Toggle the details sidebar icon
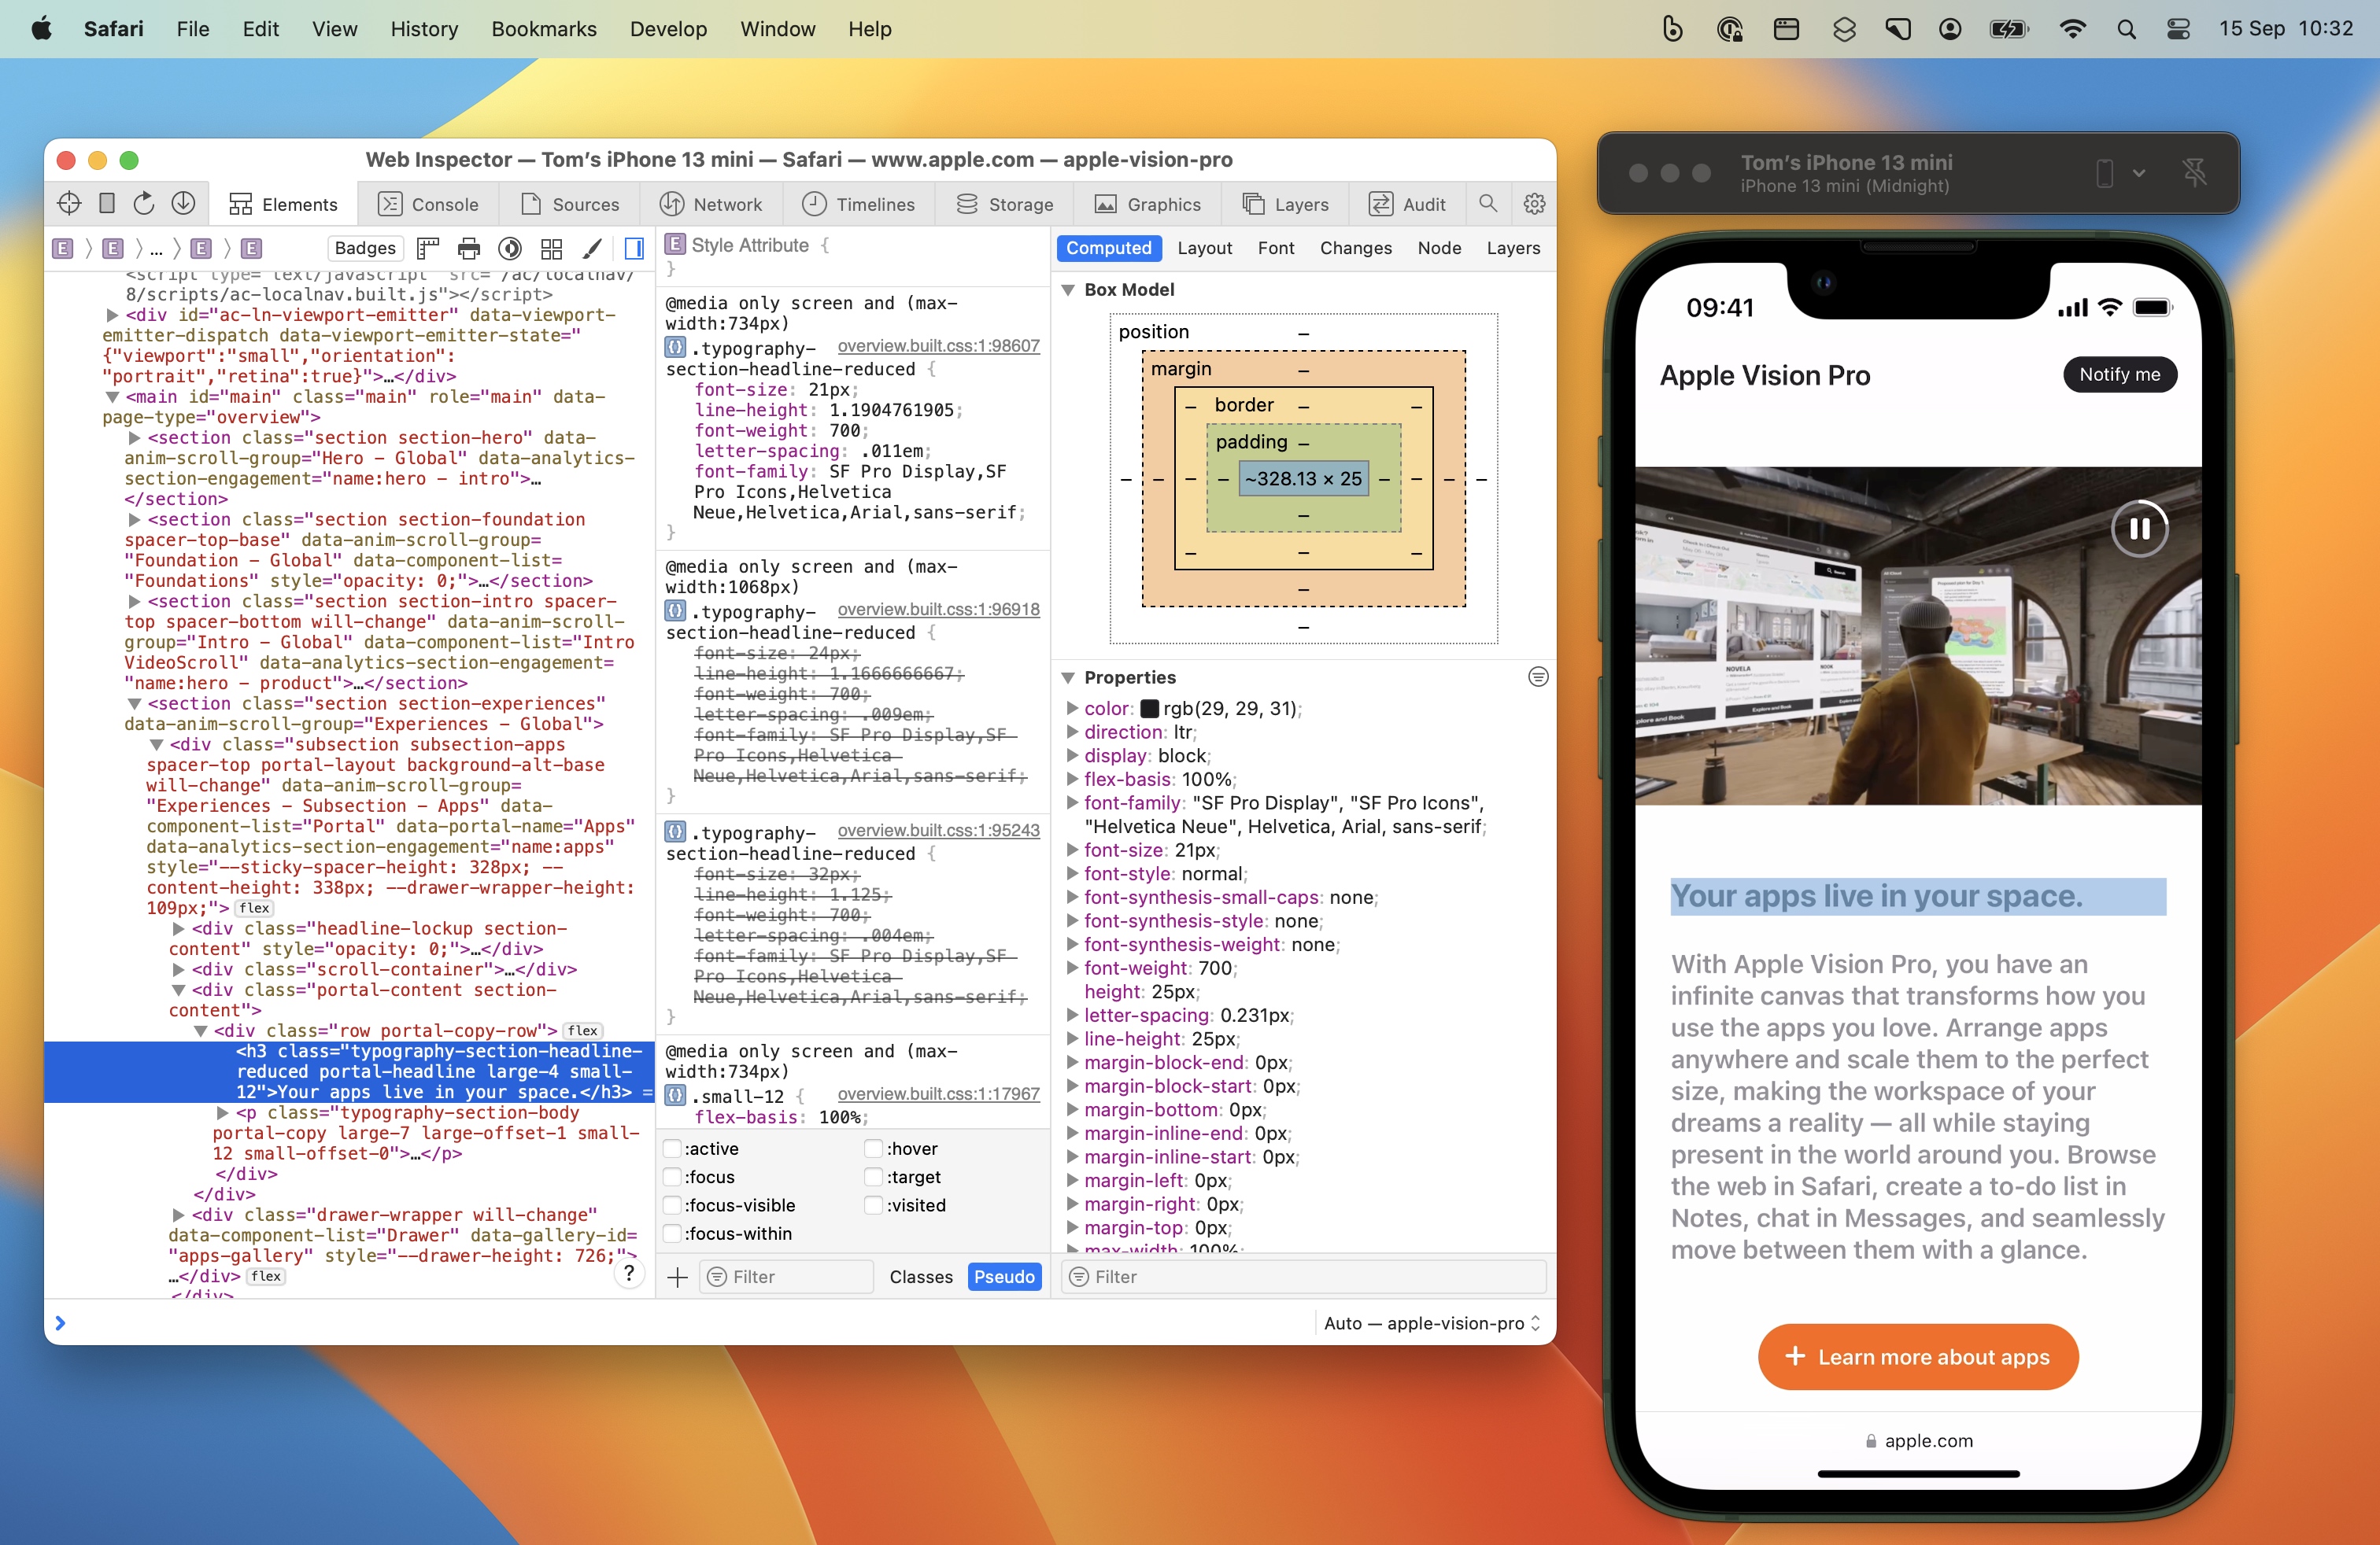 [x=634, y=248]
